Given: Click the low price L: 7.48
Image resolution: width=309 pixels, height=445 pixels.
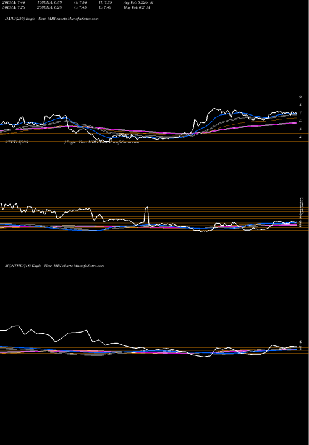Looking at the screenshot, I should pyautogui.click(x=106, y=7).
